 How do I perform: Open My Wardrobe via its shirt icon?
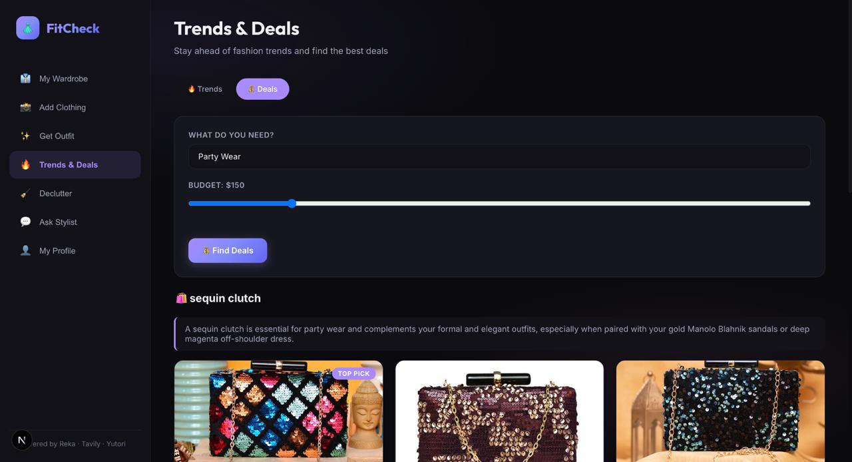coord(25,79)
